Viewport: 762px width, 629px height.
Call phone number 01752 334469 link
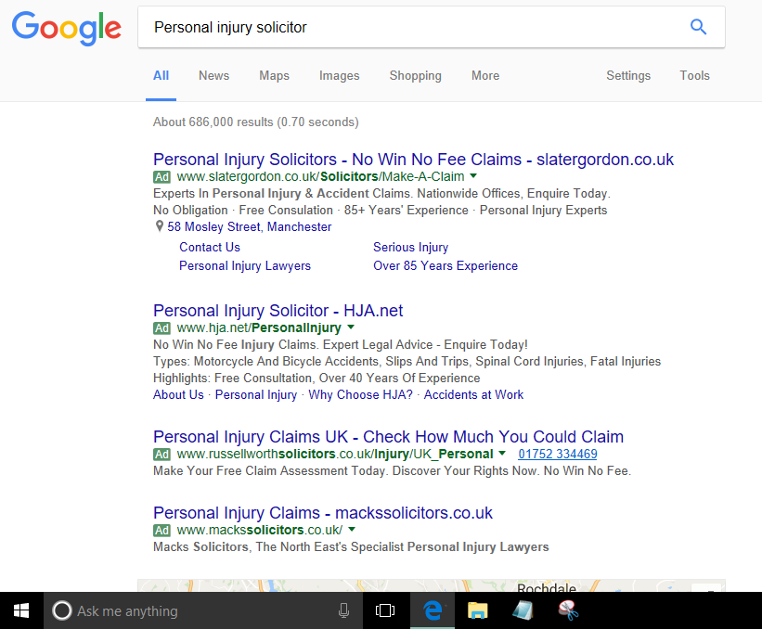558,454
